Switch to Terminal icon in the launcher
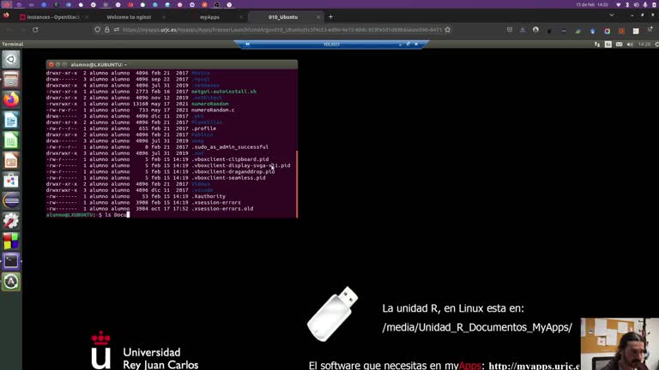The width and height of the screenshot is (659, 370). 11,261
